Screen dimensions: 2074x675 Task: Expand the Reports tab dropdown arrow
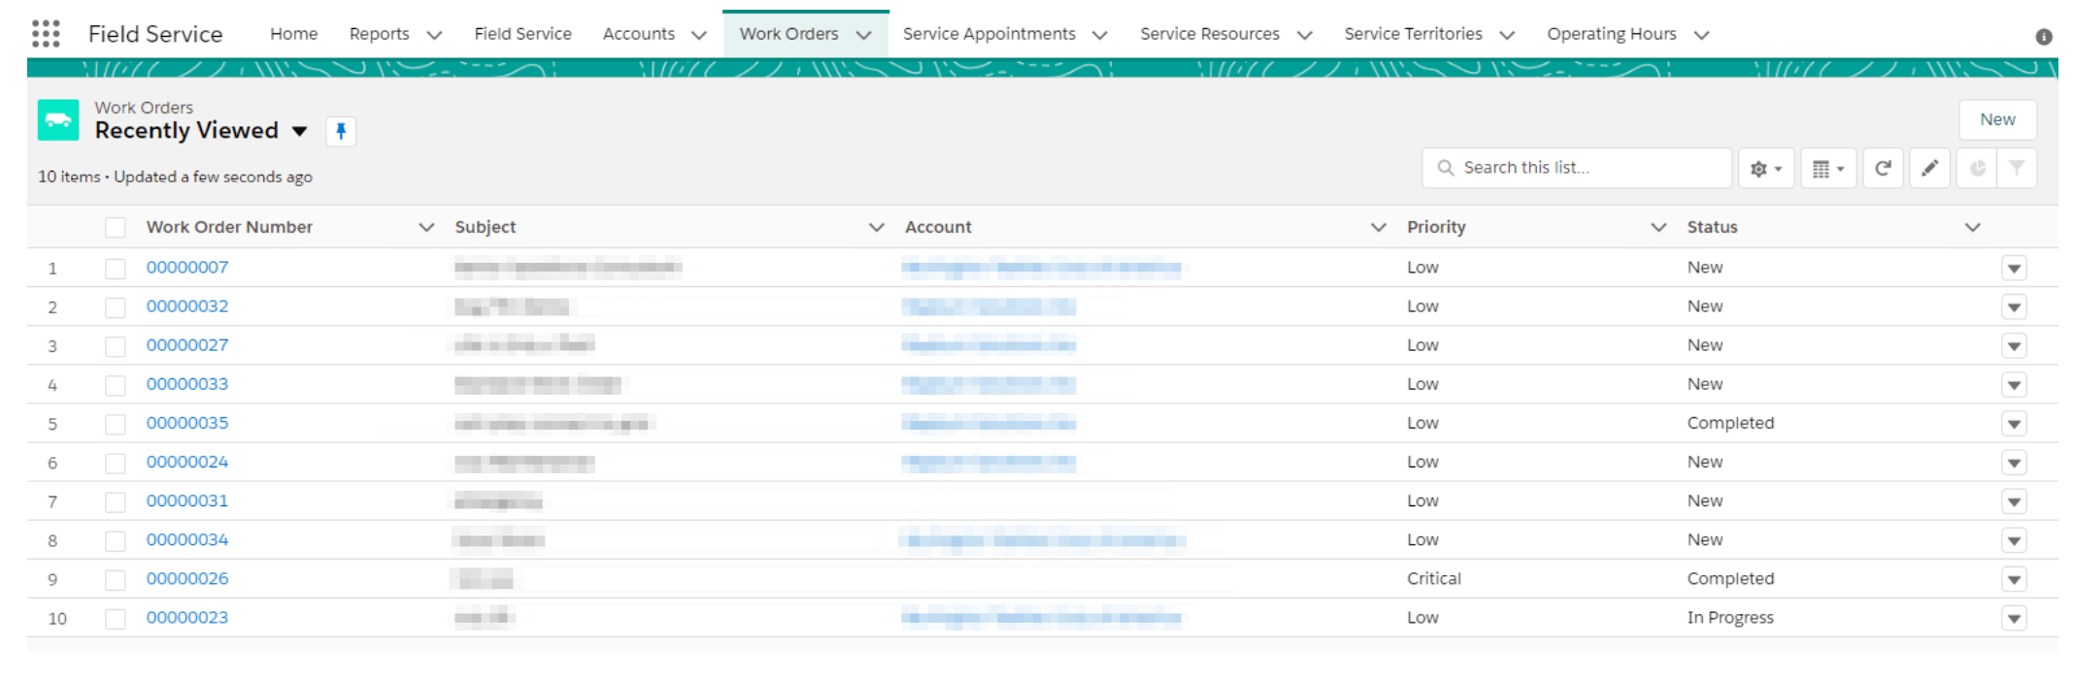click(434, 35)
